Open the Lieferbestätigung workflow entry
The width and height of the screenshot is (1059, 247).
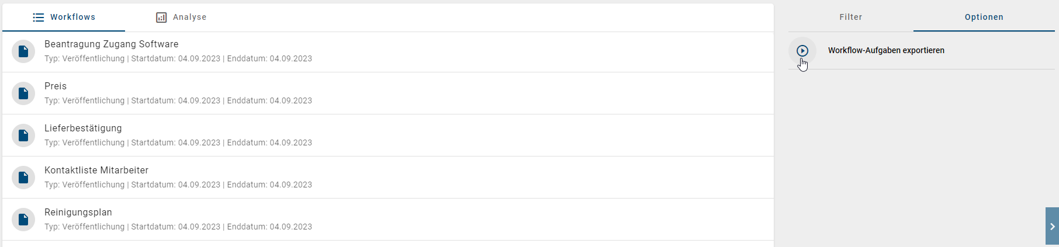tap(83, 128)
